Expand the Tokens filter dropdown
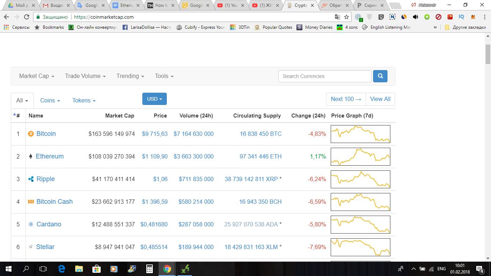Image resolution: width=491 pixels, height=276 pixels. (84, 101)
